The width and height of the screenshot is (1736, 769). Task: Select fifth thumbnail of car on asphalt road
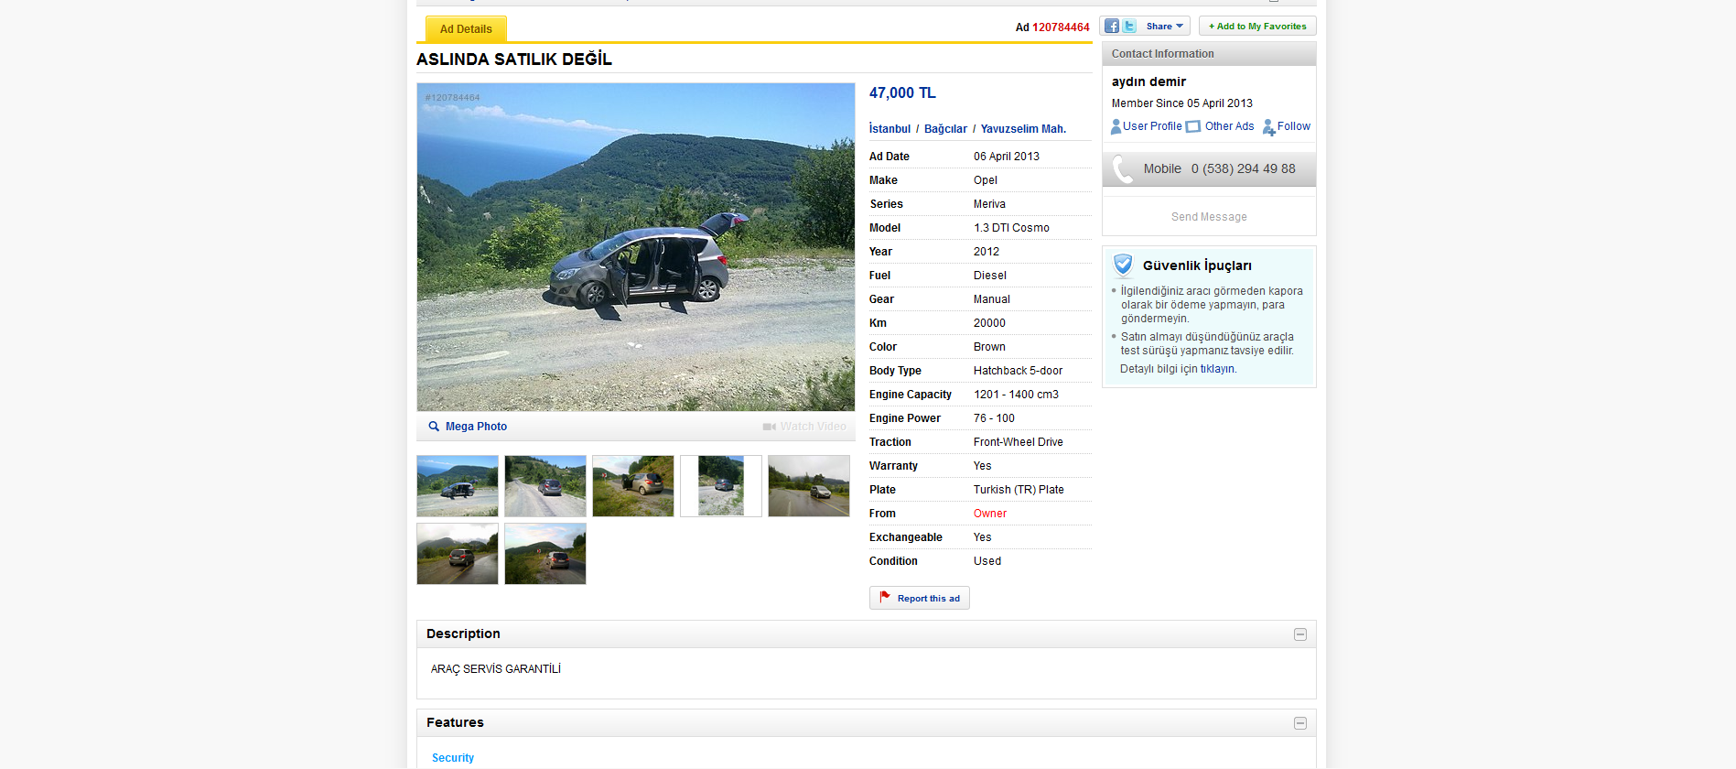pyautogui.click(x=809, y=486)
